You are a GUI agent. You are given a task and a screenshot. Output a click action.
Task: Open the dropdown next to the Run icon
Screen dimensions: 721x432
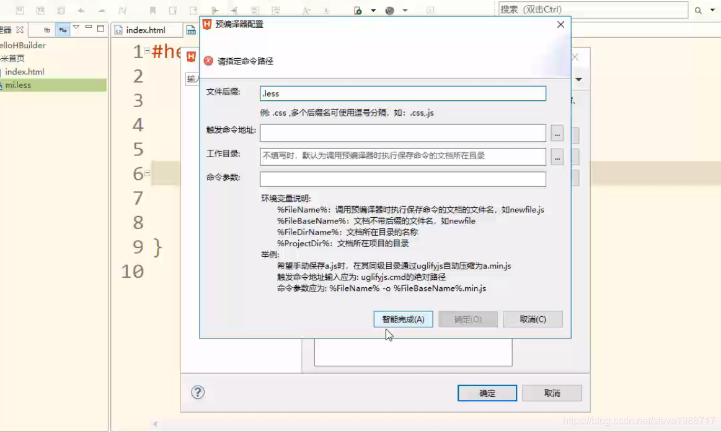pyautogui.click(x=373, y=9)
